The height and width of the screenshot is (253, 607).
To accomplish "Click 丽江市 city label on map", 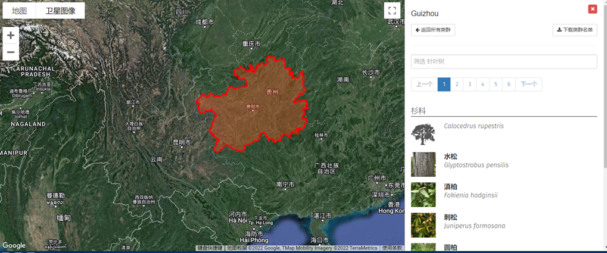I will (133, 102).
